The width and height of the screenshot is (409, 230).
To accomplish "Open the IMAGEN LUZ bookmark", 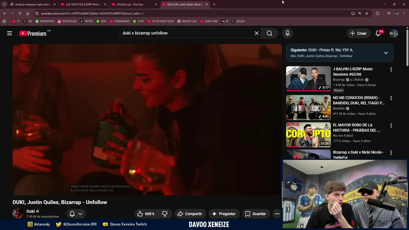I will point(187,21).
